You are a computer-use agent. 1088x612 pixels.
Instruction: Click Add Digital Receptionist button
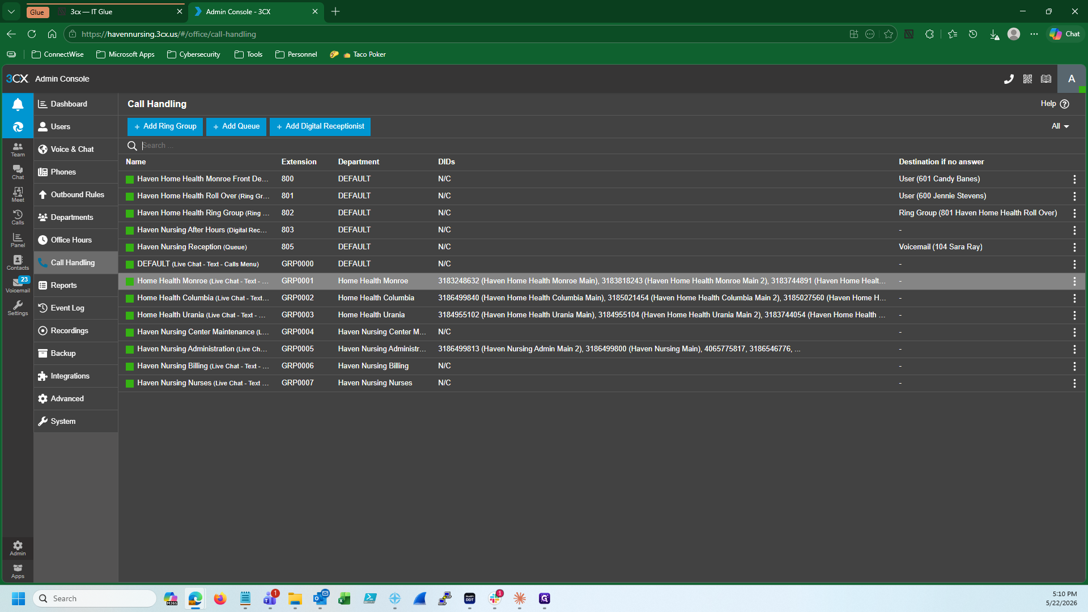click(320, 127)
